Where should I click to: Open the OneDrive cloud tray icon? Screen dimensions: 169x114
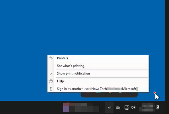118,107
